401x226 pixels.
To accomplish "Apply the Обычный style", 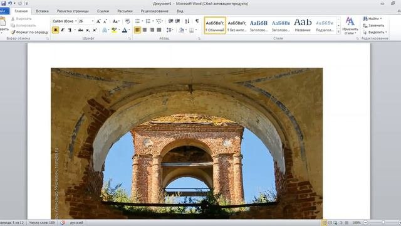I will click(215, 25).
